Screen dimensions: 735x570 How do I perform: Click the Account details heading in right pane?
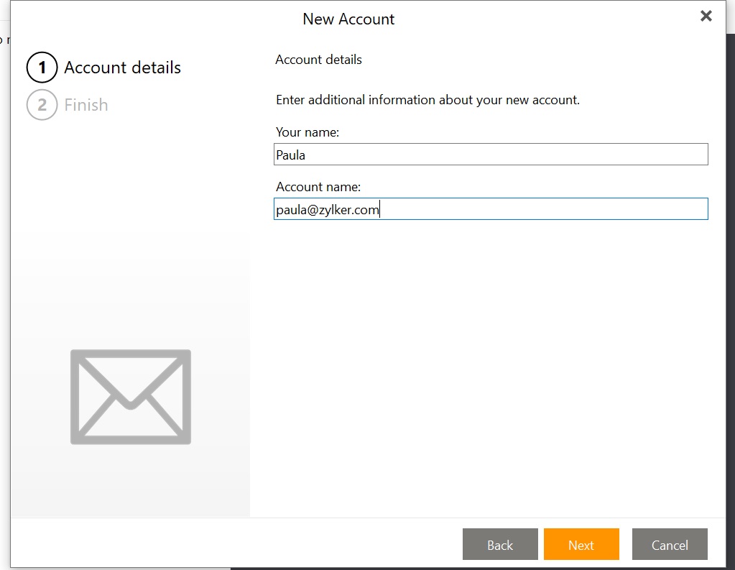(x=318, y=60)
